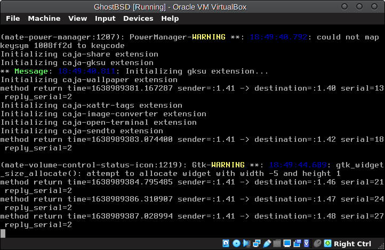
Task: Open the Devices menu
Action: [138, 19]
